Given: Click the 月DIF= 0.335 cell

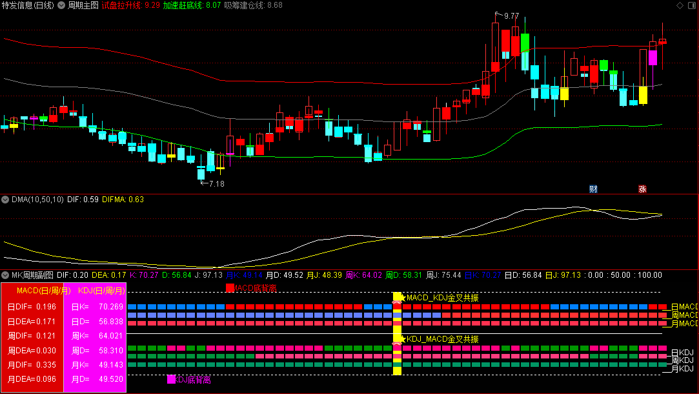Looking at the screenshot, I should click(x=32, y=364).
